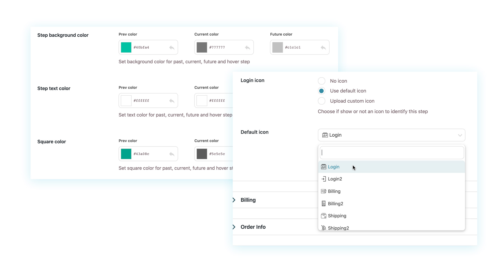Select the No icon radio option
This screenshot has width=501, height=265.
[322, 81]
